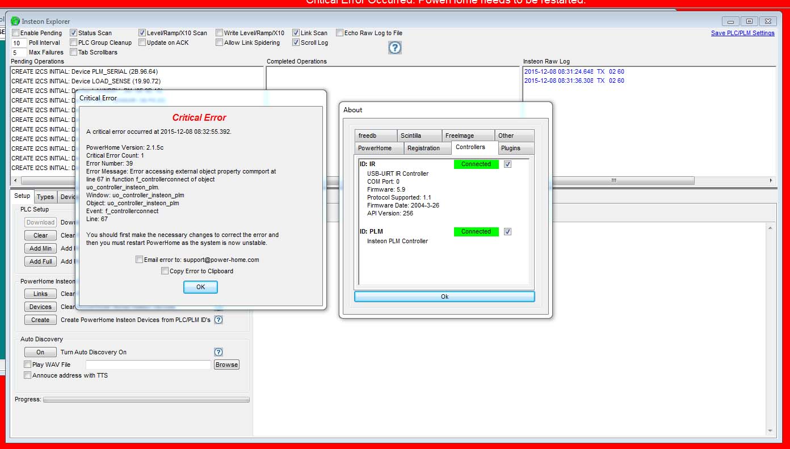Toggle the Level/Ramp/X10 Scan checkbox
The image size is (790, 449).
[x=142, y=33]
